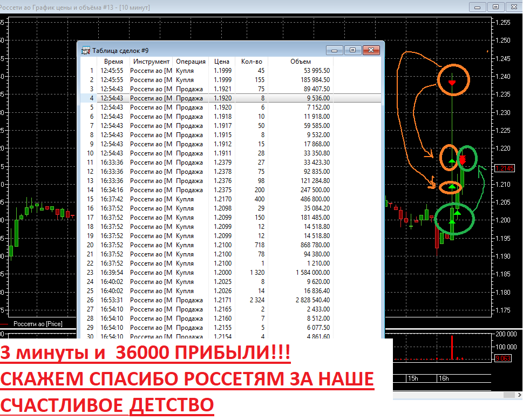This screenshot has height=420, width=523.
Task: Maximize the Таблица сделок #9 window
Action: tap(352, 50)
